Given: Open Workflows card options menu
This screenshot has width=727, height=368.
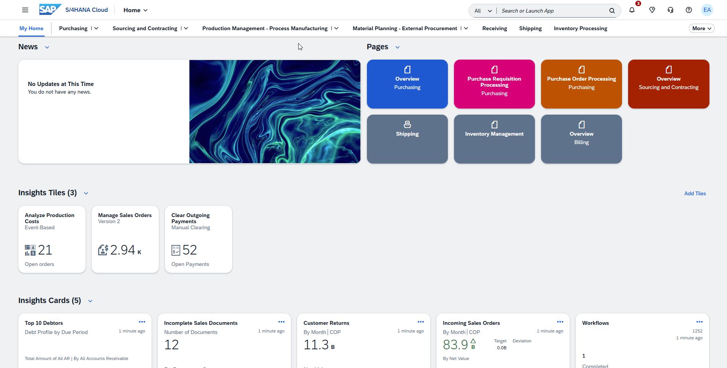Looking at the screenshot, I should [700, 322].
